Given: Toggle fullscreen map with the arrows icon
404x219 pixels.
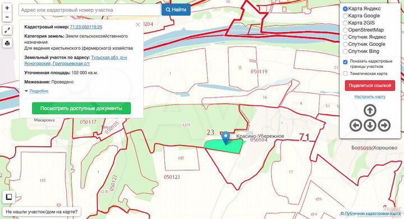Looking at the screenshot, I should 7,30.
